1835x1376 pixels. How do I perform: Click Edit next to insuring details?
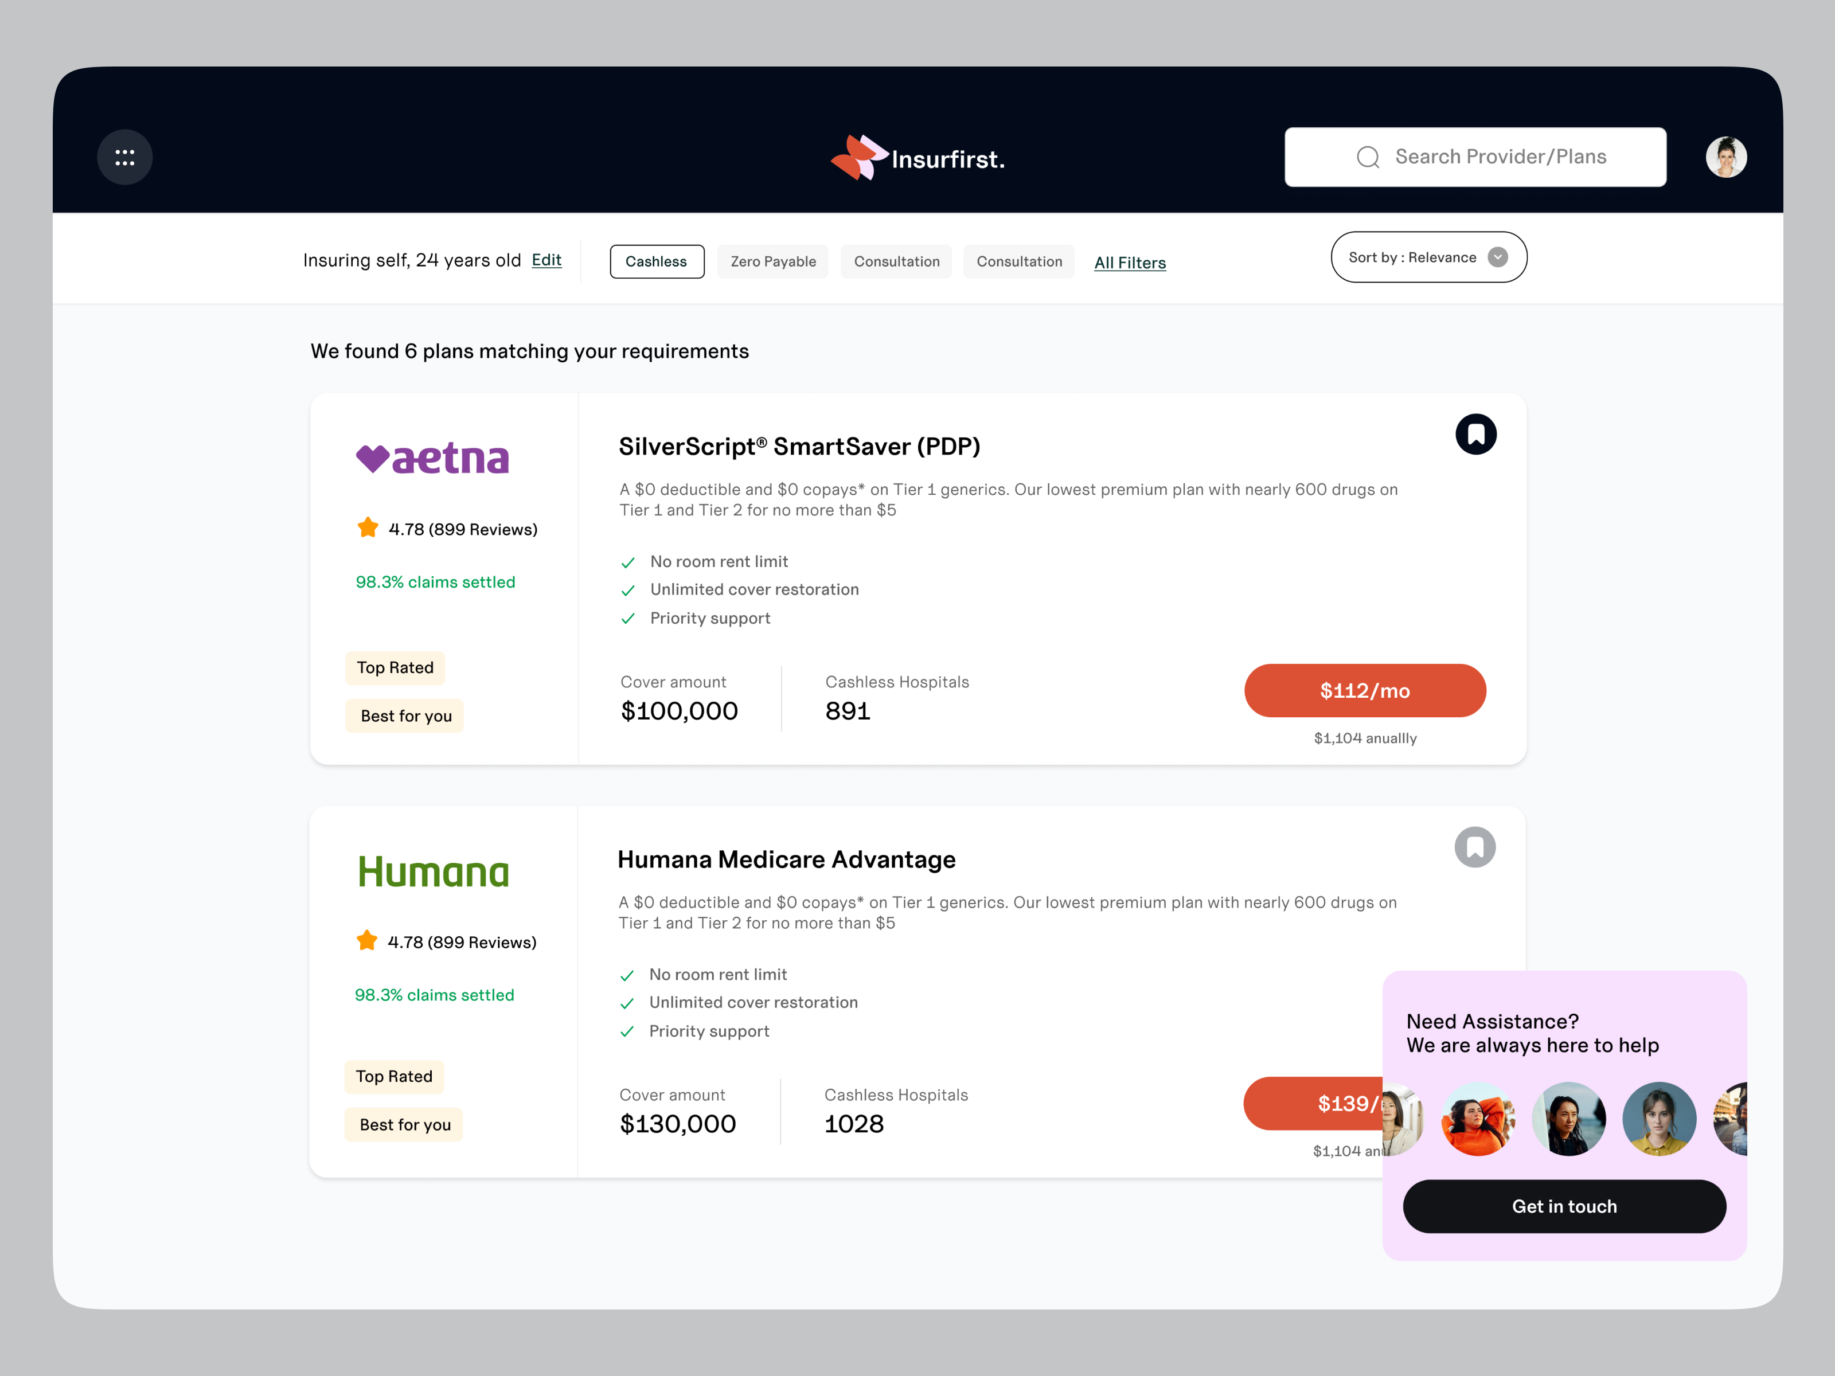(x=546, y=260)
